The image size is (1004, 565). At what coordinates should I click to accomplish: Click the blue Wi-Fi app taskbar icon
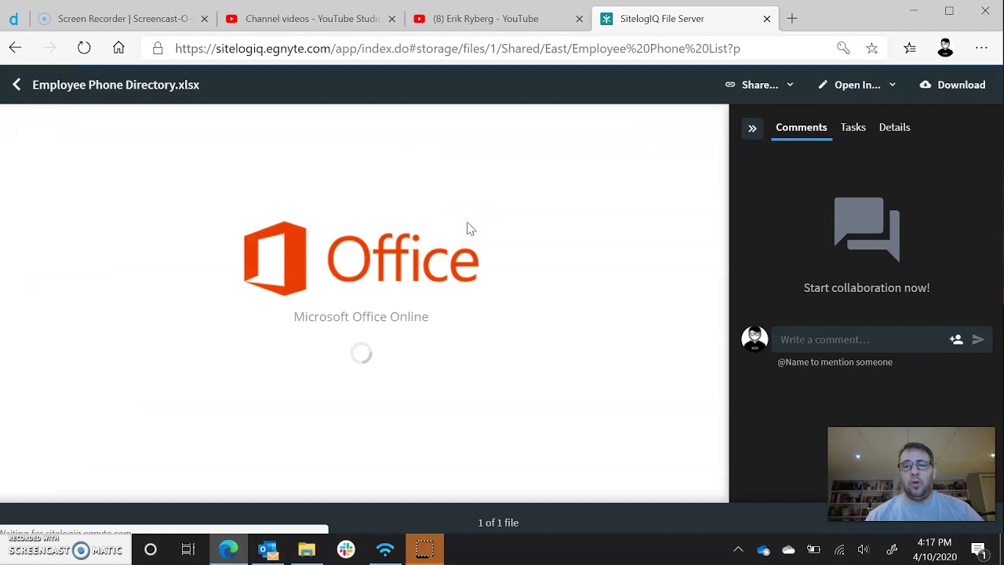point(385,549)
